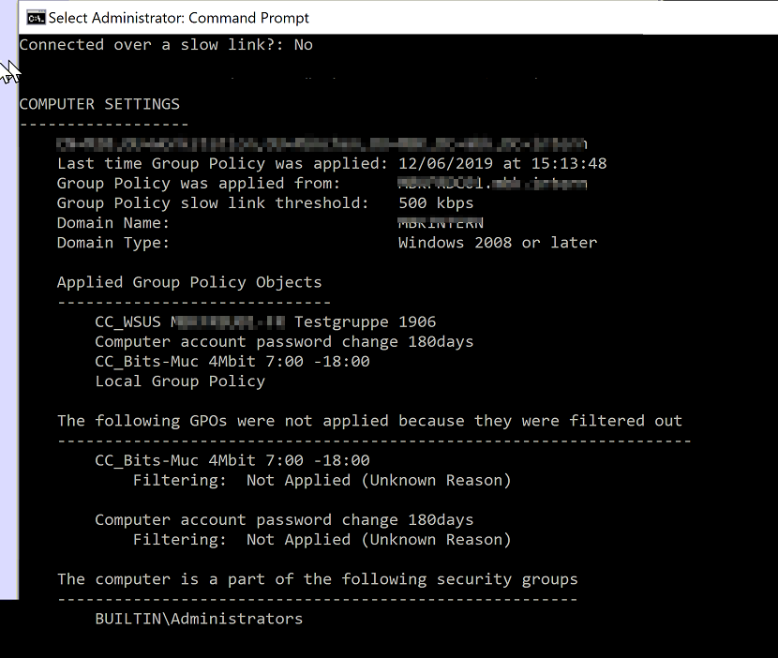Viewport: 778px width, 658px height.
Task: Click the Command Prompt icon in title bar
Action: point(36,19)
